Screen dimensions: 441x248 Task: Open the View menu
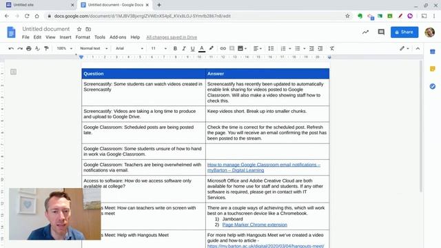point(50,37)
